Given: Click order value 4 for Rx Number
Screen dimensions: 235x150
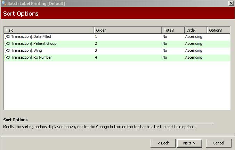Looking at the screenshot, I should click(x=96, y=58).
